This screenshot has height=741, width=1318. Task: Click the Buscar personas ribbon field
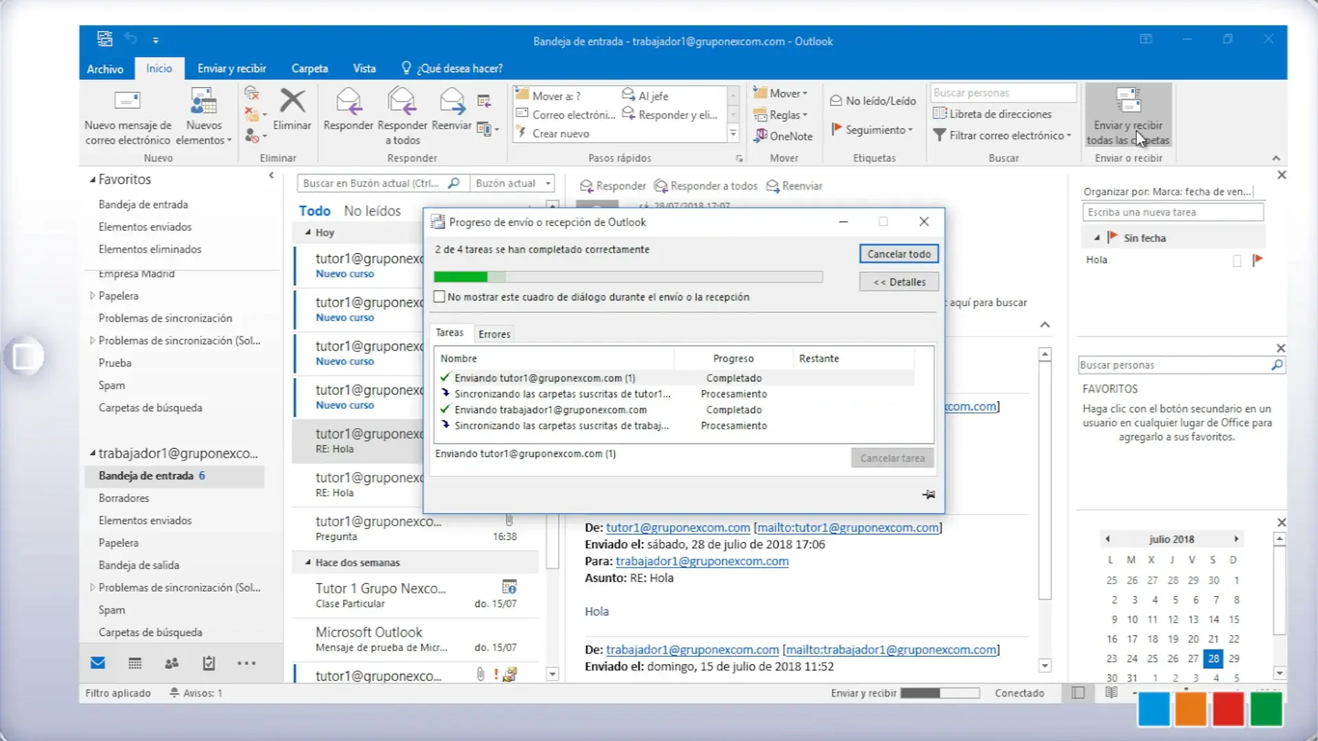(1003, 93)
